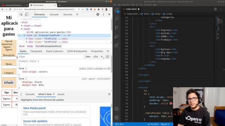Switch to the Issues drawer tab
This screenshot has height=126, width=225.
61,94
